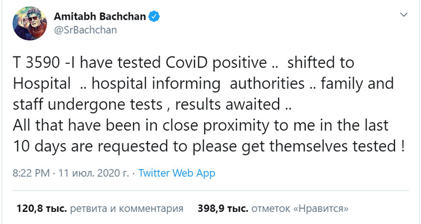View the 120,8 тыс. retweets and comments
421x224 pixels.
click(100, 208)
